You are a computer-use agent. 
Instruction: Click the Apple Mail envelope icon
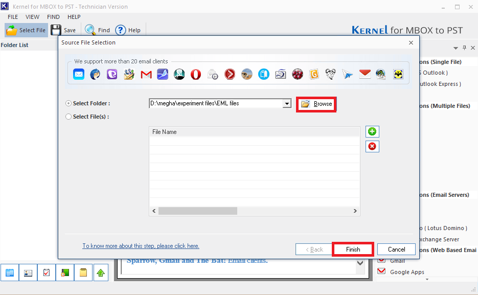coord(79,74)
